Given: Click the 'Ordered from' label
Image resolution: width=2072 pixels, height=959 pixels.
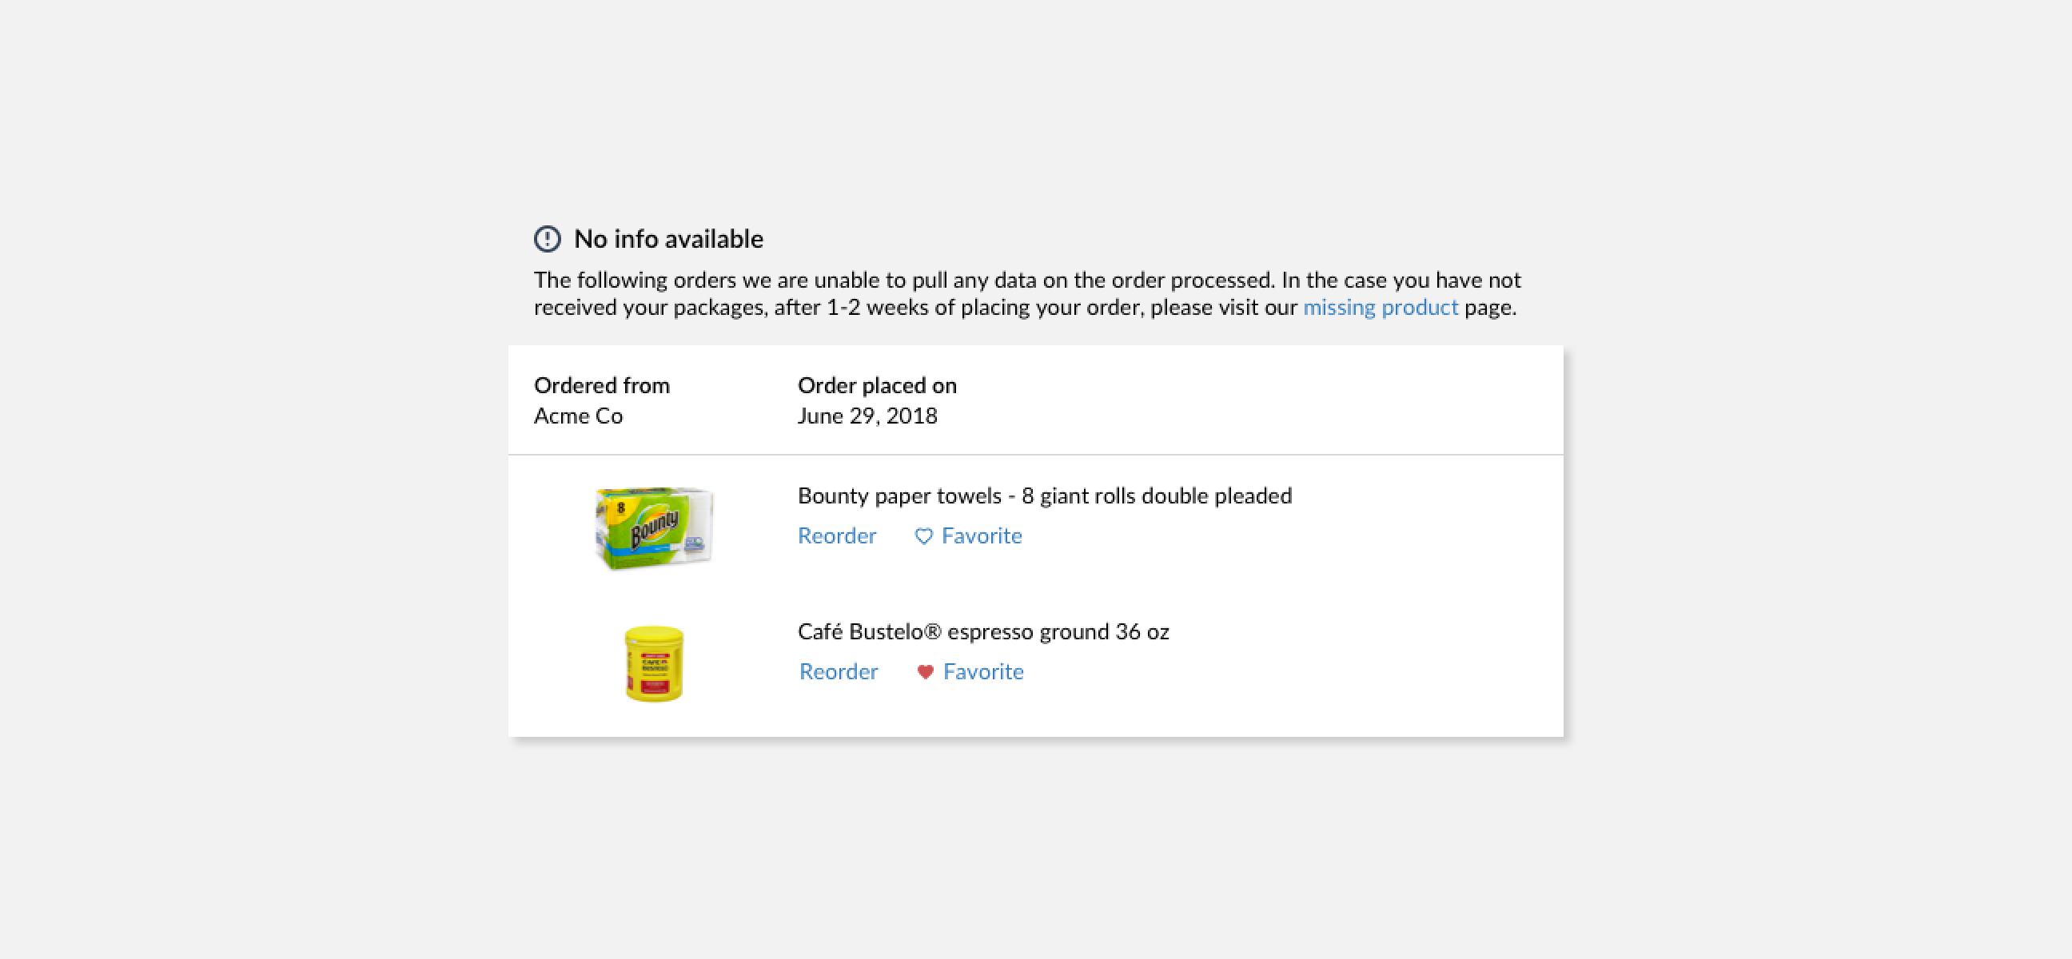Looking at the screenshot, I should pyautogui.click(x=601, y=386).
